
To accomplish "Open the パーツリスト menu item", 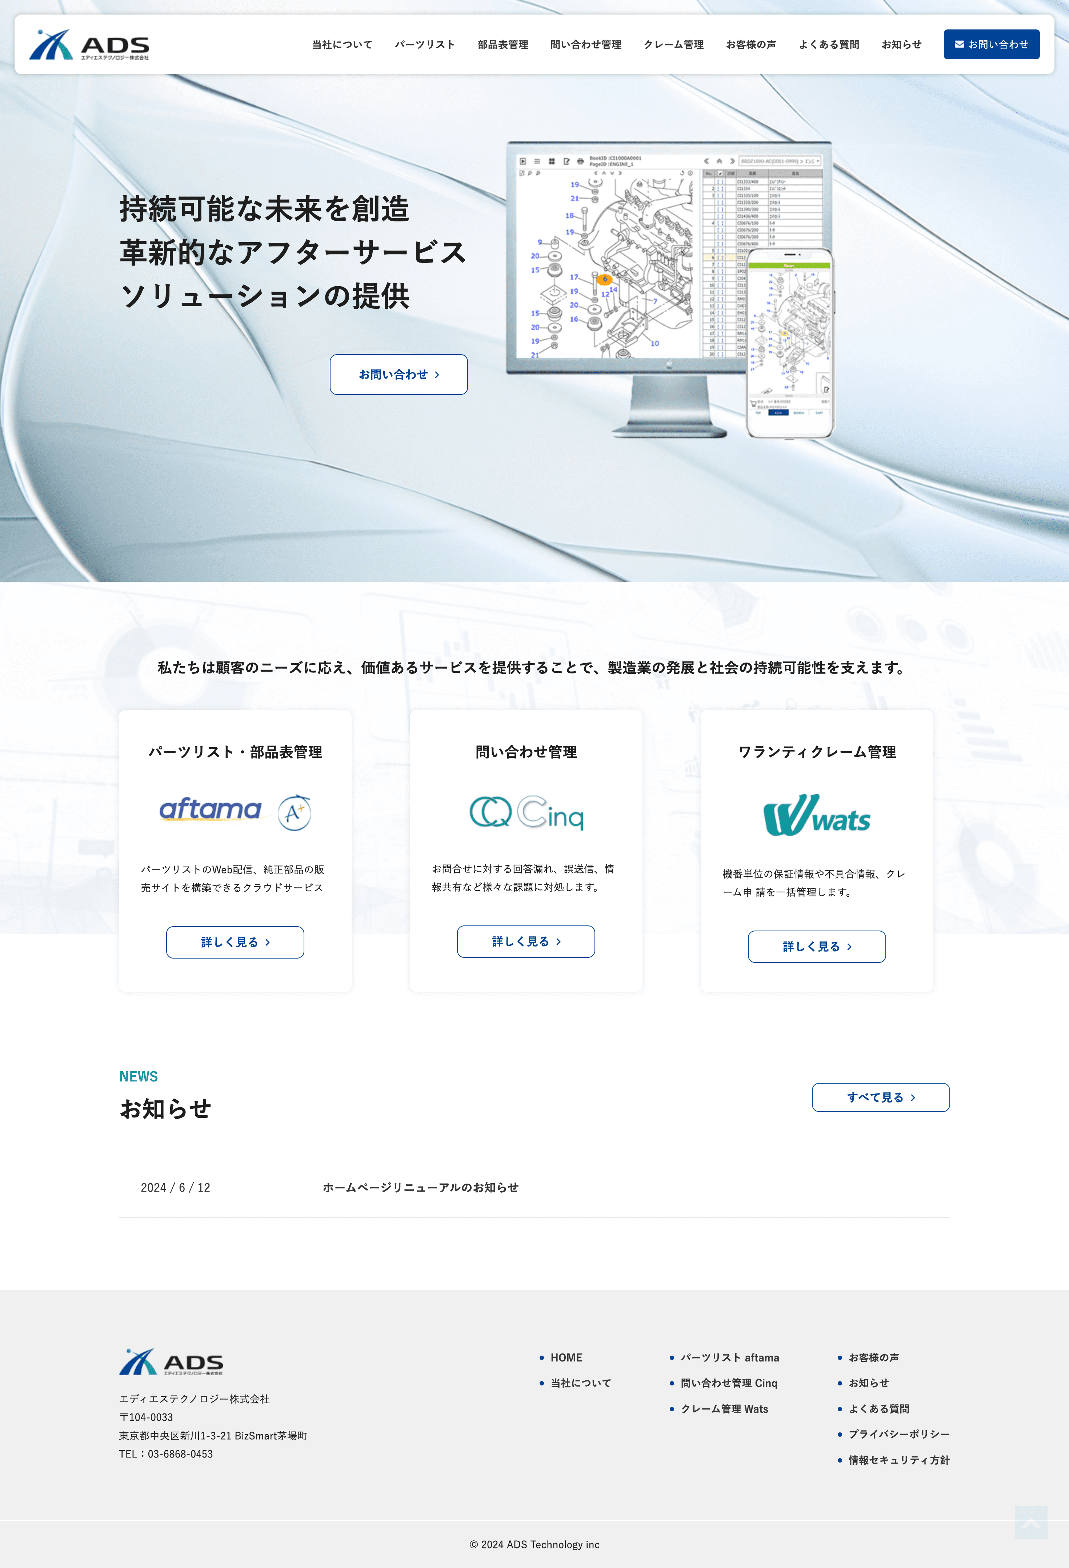I will [x=425, y=44].
